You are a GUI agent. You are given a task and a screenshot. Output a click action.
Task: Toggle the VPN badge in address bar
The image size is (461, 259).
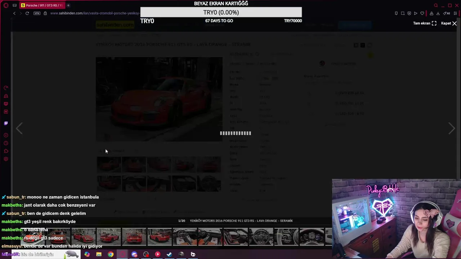click(37, 13)
